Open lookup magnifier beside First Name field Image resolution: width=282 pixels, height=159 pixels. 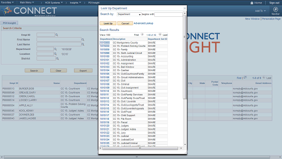(83, 39)
